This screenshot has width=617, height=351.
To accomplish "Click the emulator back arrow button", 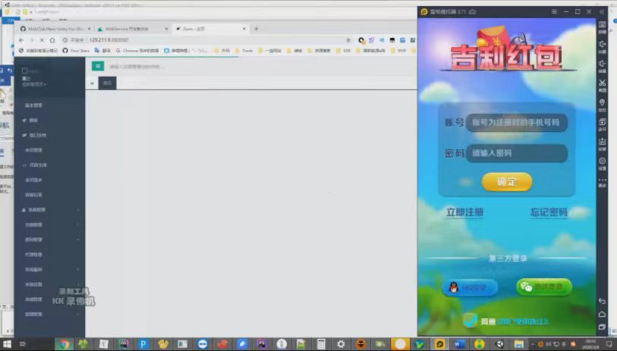I will (x=602, y=301).
